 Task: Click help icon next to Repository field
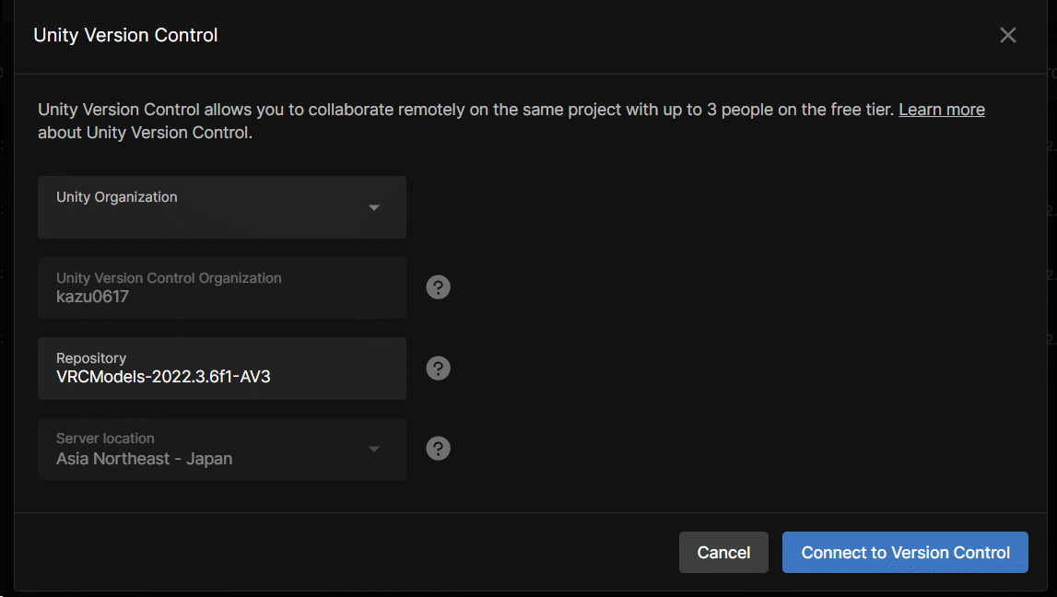coord(438,368)
